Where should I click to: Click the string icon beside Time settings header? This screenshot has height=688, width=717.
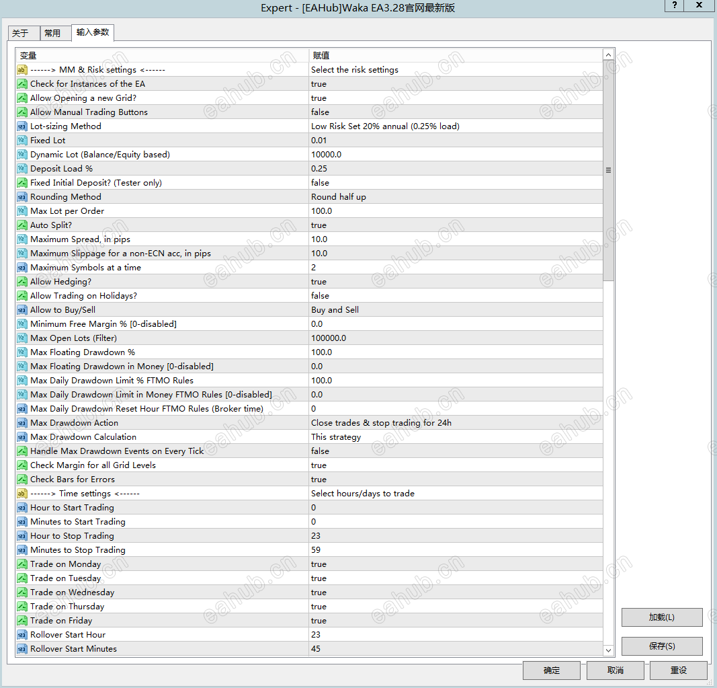point(22,494)
